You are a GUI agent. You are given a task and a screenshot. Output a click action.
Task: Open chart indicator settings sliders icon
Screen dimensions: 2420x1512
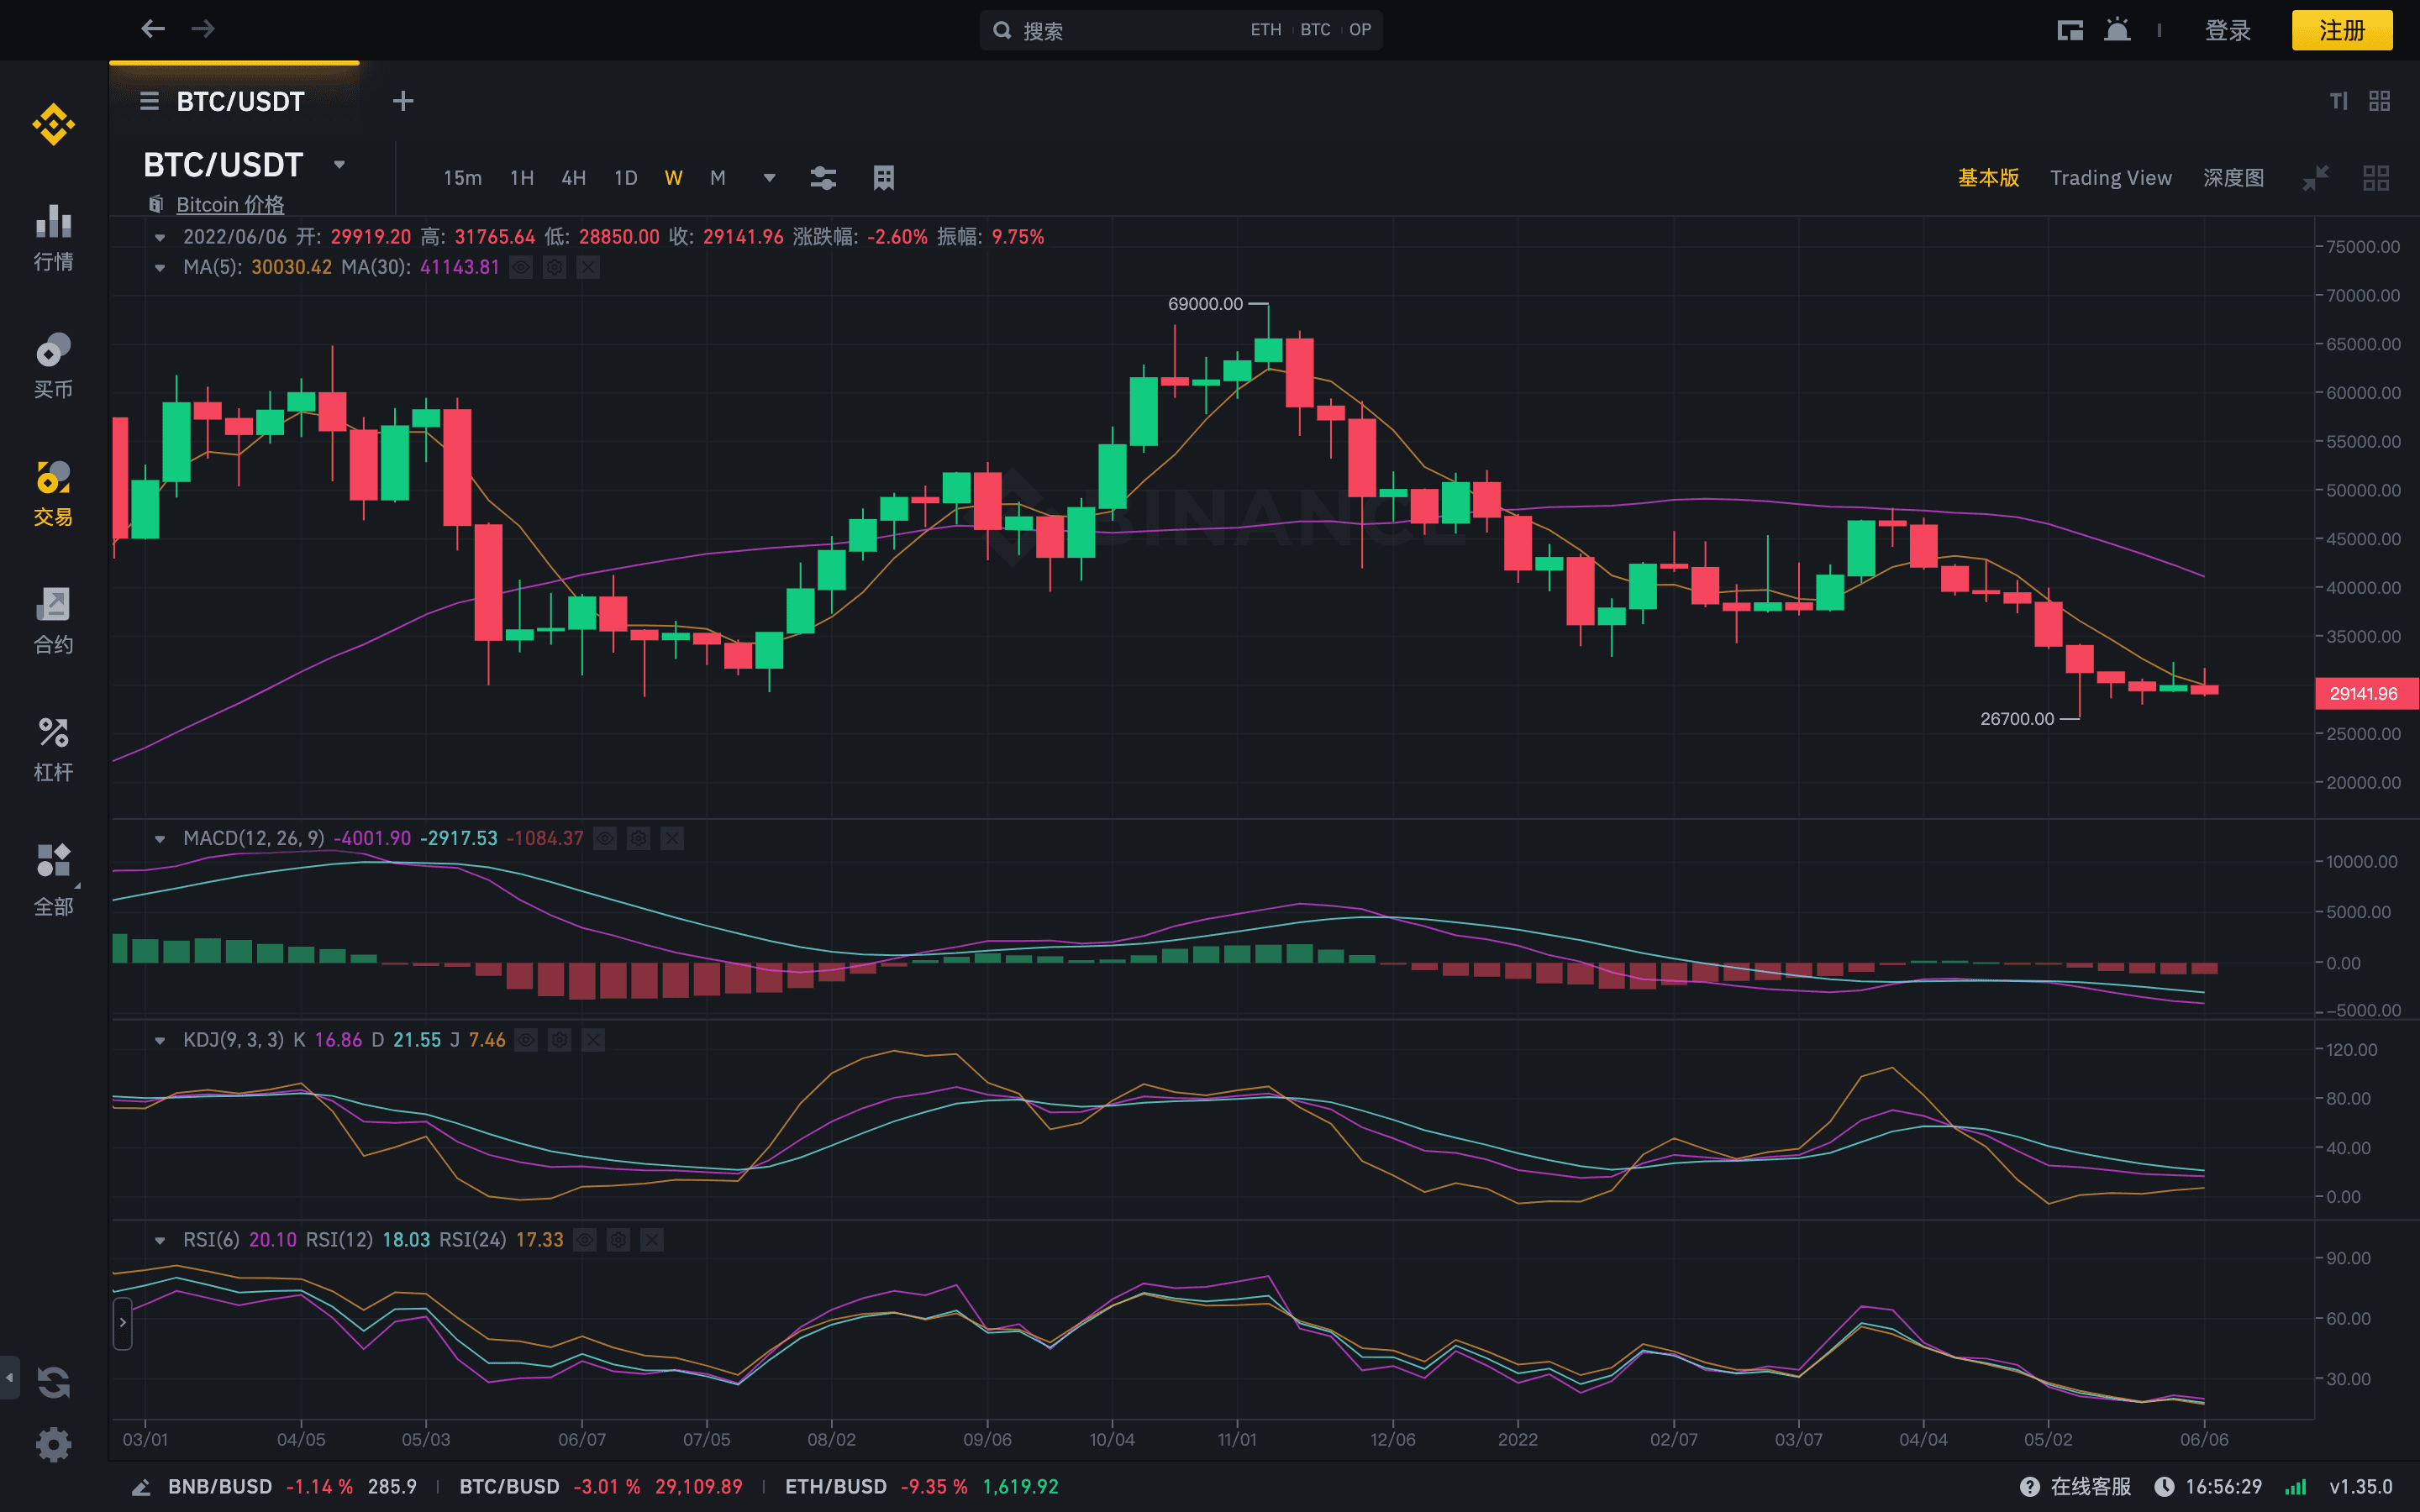tap(823, 178)
